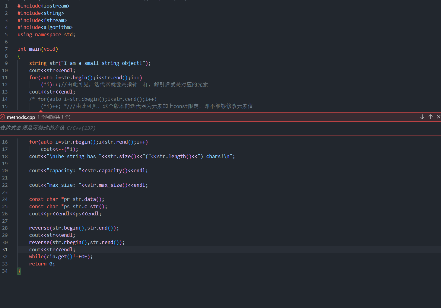Screen dimensions: 441x308
Task: Click '#include<fstream>' line
Action: [42, 20]
